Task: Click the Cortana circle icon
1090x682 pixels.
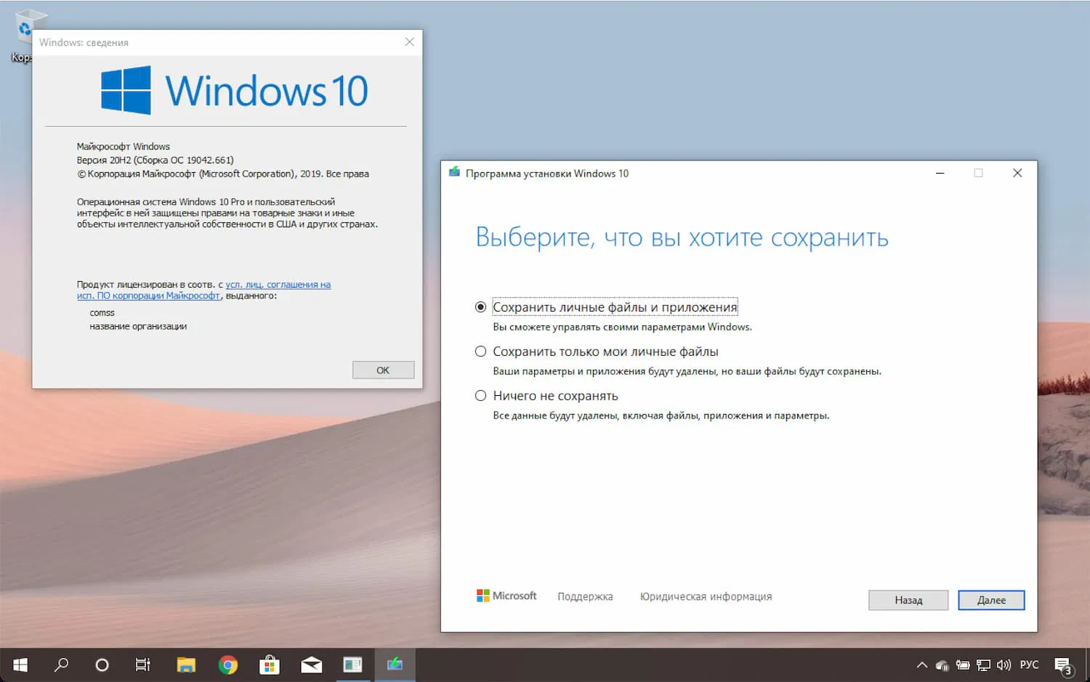Action: click(102, 664)
